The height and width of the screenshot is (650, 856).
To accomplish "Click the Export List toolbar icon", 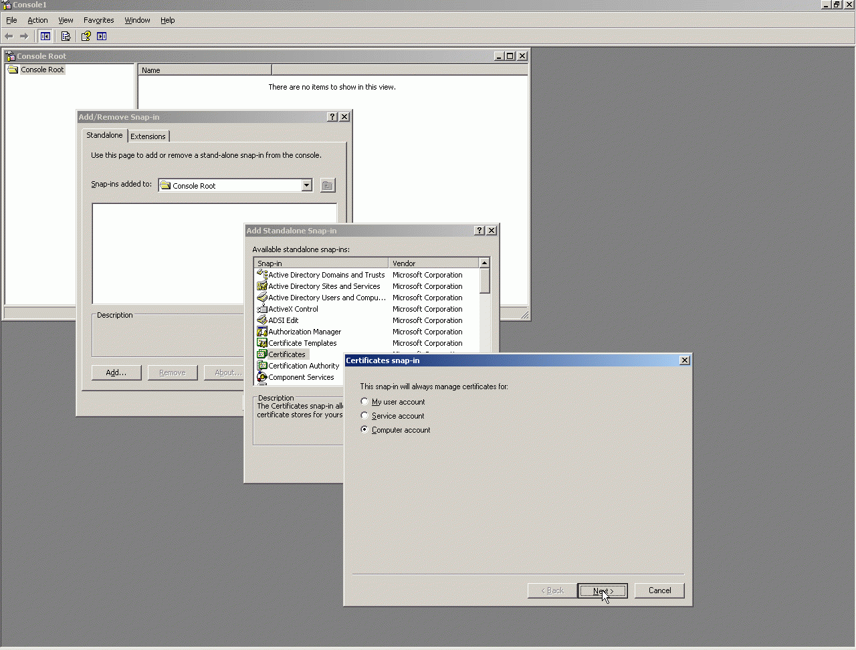I will pyautogui.click(x=66, y=36).
